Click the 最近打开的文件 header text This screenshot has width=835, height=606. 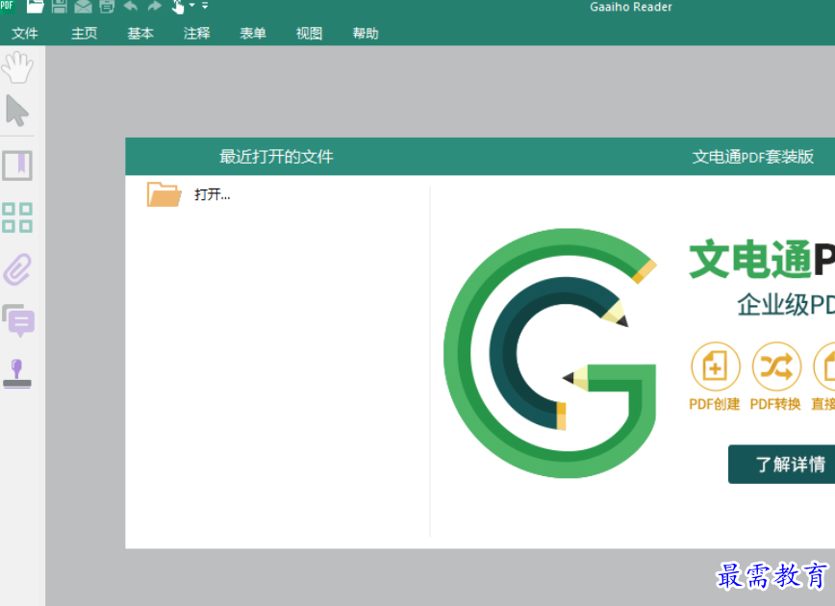coord(276,157)
